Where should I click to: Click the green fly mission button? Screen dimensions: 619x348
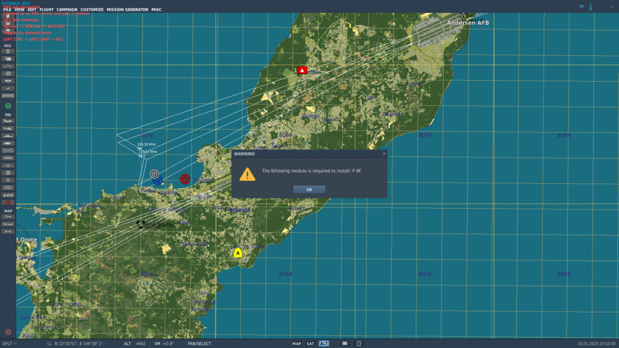pyautogui.click(x=8, y=106)
